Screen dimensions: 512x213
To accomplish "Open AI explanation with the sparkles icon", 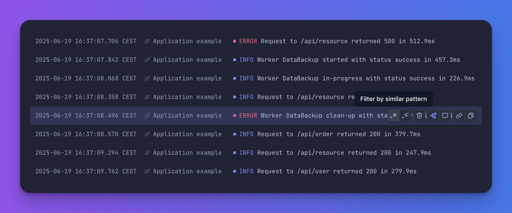I will click(433, 116).
